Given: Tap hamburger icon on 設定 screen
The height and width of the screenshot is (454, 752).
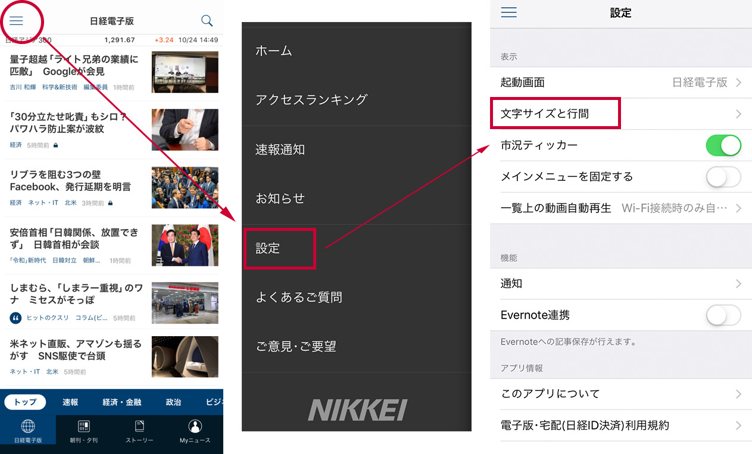Looking at the screenshot, I should pyautogui.click(x=508, y=12).
